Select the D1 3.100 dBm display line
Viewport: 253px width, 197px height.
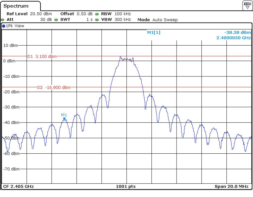42,56
